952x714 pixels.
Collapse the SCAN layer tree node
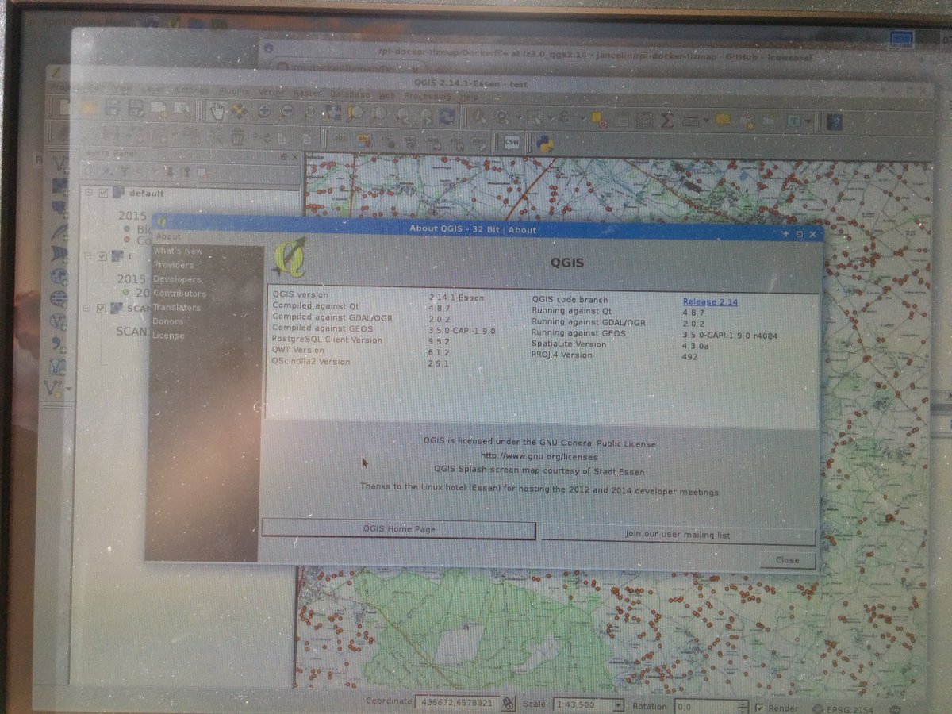pyautogui.click(x=87, y=309)
